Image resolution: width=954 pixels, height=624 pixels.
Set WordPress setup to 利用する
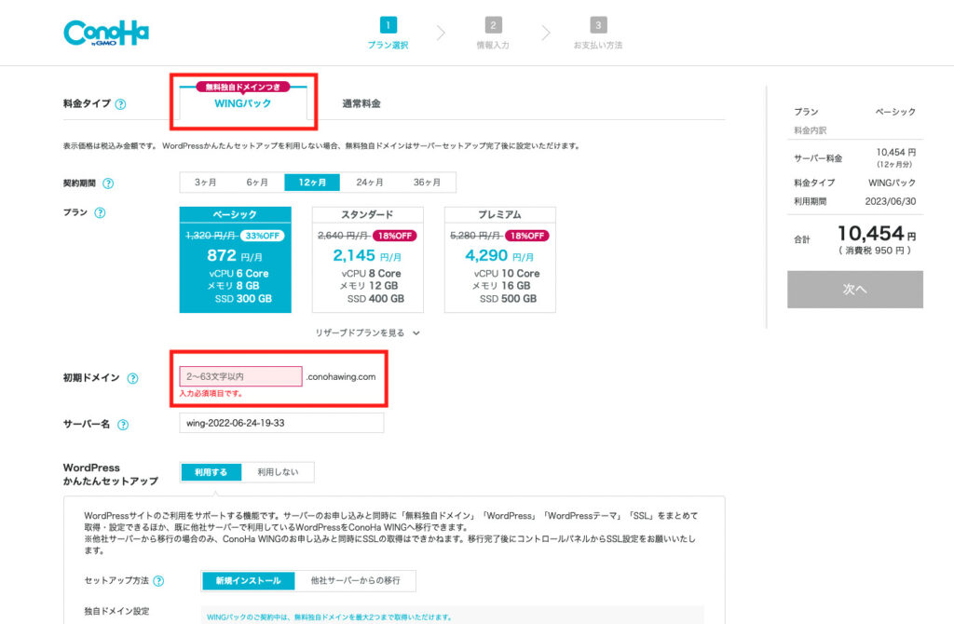[x=211, y=472]
